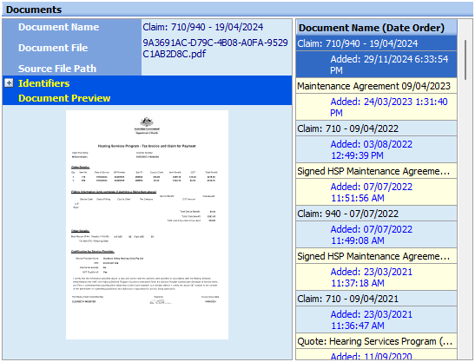Select the Document File property label
475x362 pixels.
tap(53, 48)
